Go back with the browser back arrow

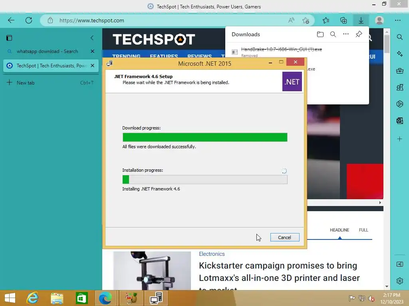pyautogui.click(x=11, y=20)
